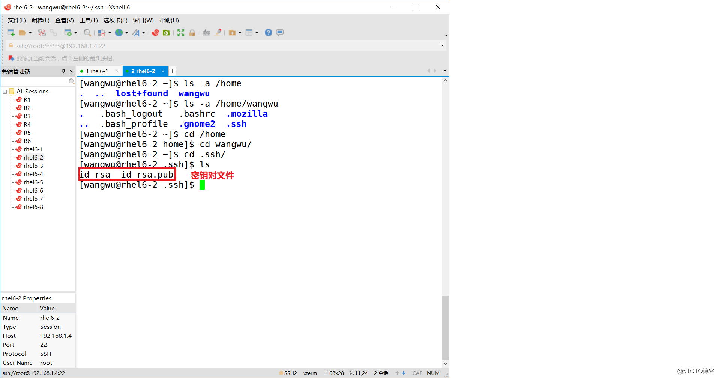Open the blue Help question-mark icon
718x378 pixels.
pos(268,33)
